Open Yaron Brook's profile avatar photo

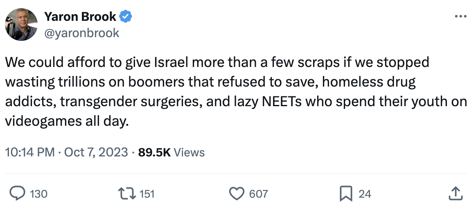coord(21,25)
